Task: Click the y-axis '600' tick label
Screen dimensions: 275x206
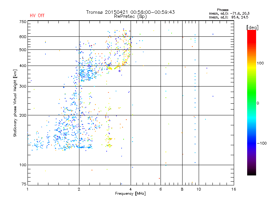Action: click(23, 37)
